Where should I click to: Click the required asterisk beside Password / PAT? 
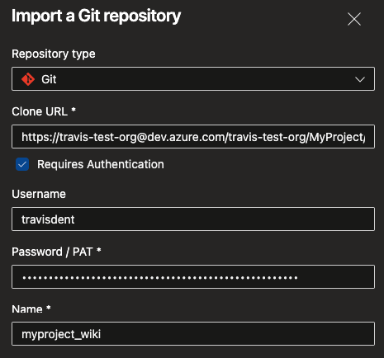coord(99,250)
